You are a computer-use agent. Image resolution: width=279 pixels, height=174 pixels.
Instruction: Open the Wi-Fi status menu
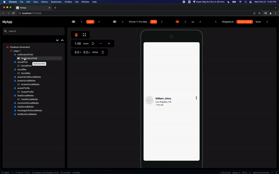pyautogui.click(x=240, y=2)
